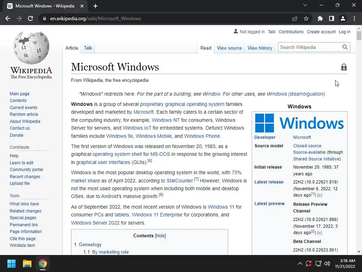Image resolution: width=362 pixels, height=272 pixels.
Task: Click the Closed-source infobox link
Action: tap(307, 146)
